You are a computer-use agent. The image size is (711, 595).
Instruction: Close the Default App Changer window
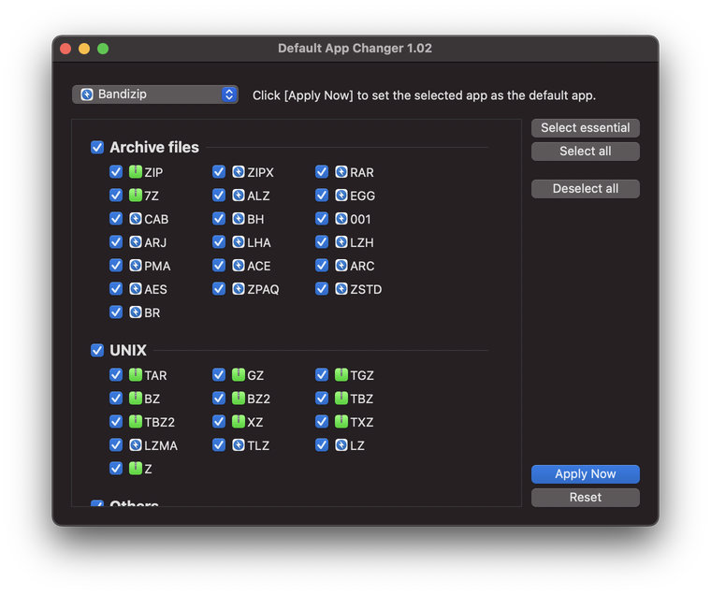[65, 49]
